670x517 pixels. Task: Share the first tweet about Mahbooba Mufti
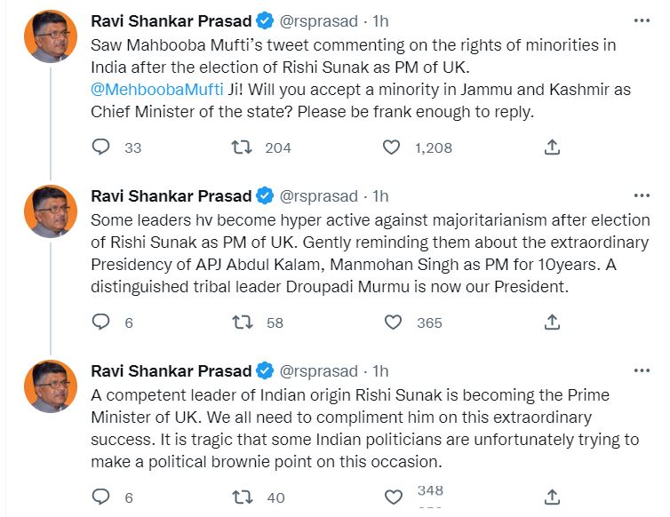551,147
